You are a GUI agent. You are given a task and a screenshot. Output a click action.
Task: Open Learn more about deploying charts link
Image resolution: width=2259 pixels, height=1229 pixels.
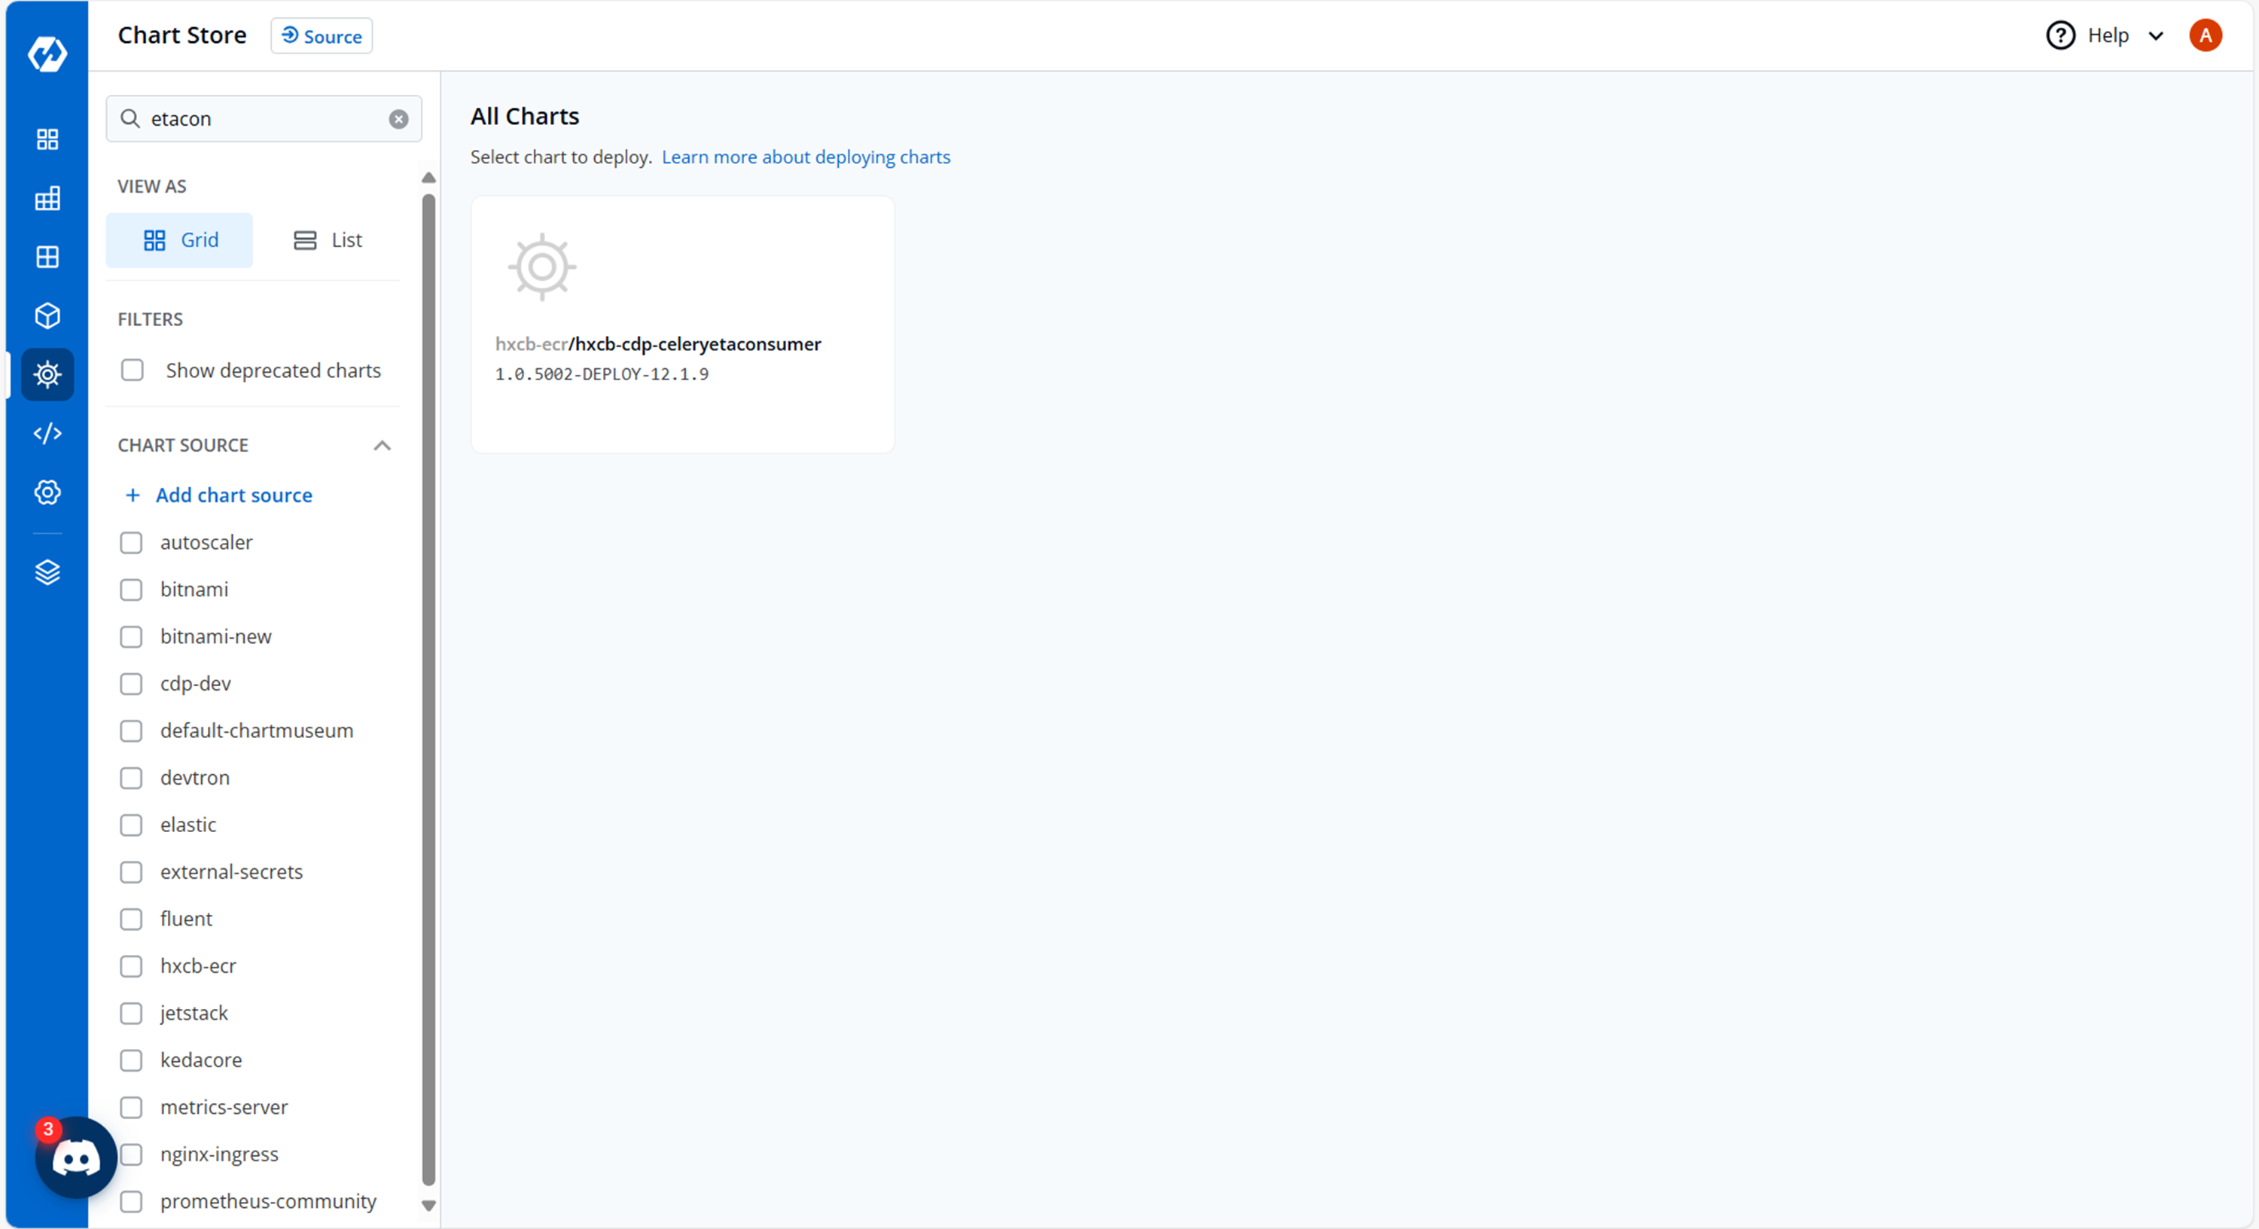click(x=805, y=157)
